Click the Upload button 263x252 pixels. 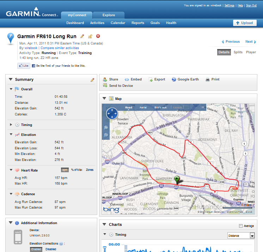244,23
